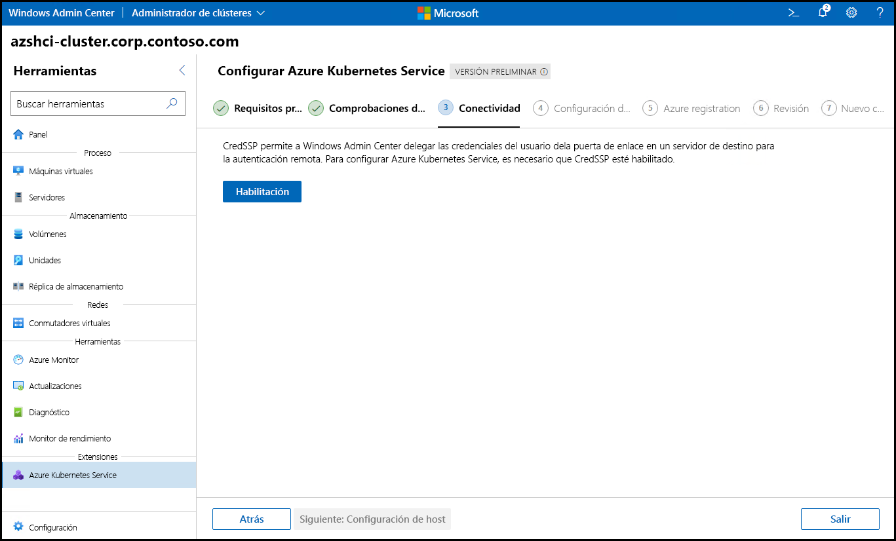This screenshot has width=896, height=541.
Task: Click the Configuración gear icon in sidebar
Action: tap(18, 527)
